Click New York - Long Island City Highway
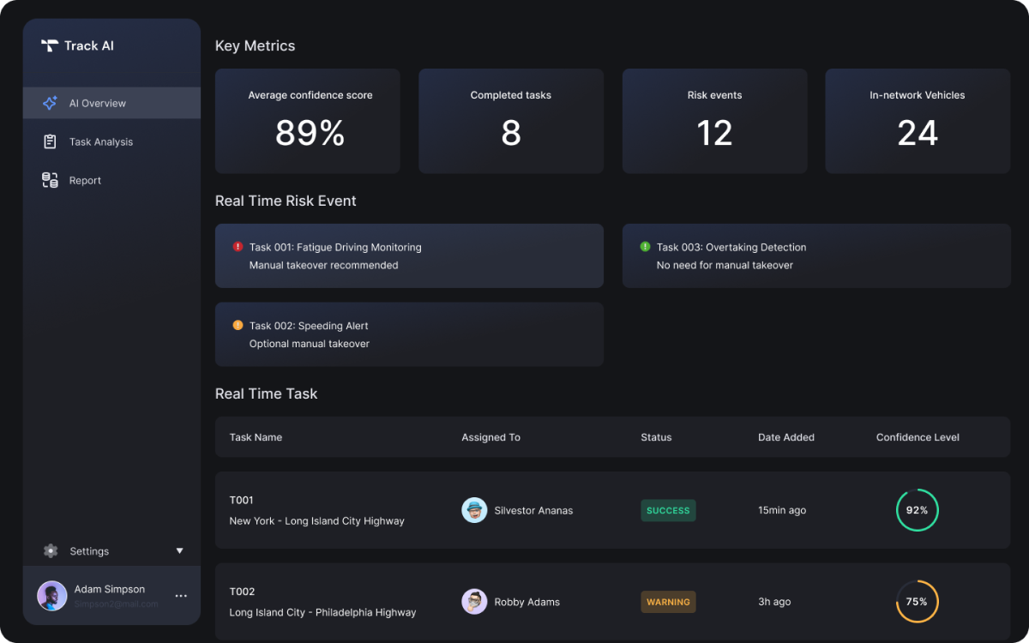Viewport: 1029px width, 643px height. click(316, 520)
